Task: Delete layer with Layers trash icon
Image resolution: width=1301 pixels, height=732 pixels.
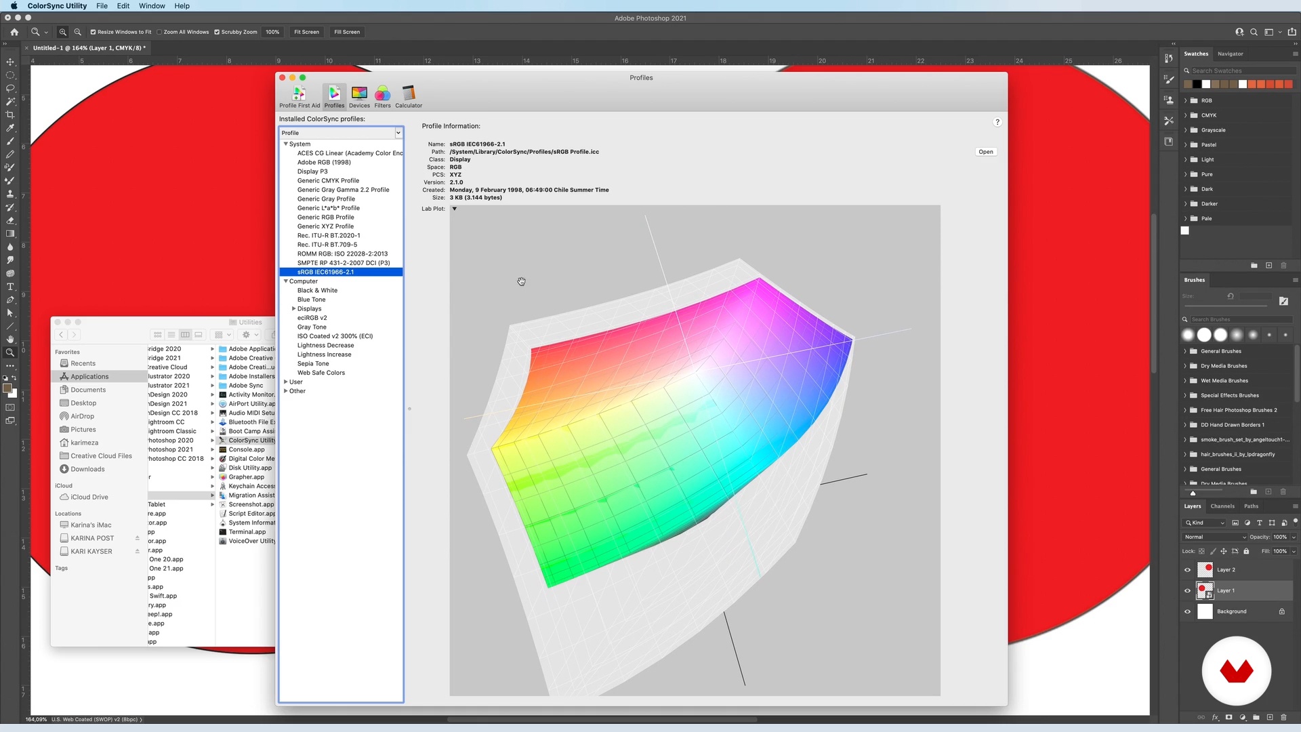Action: point(1283,717)
